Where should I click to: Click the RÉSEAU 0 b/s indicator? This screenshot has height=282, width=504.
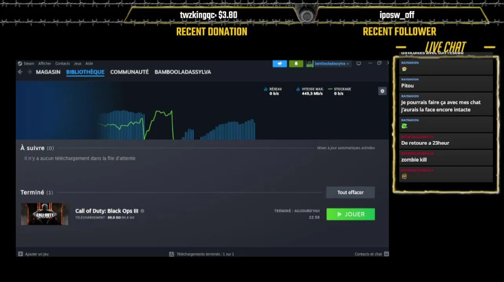(273, 91)
